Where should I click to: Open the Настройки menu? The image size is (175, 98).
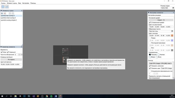pyautogui.click(x=25, y=3)
